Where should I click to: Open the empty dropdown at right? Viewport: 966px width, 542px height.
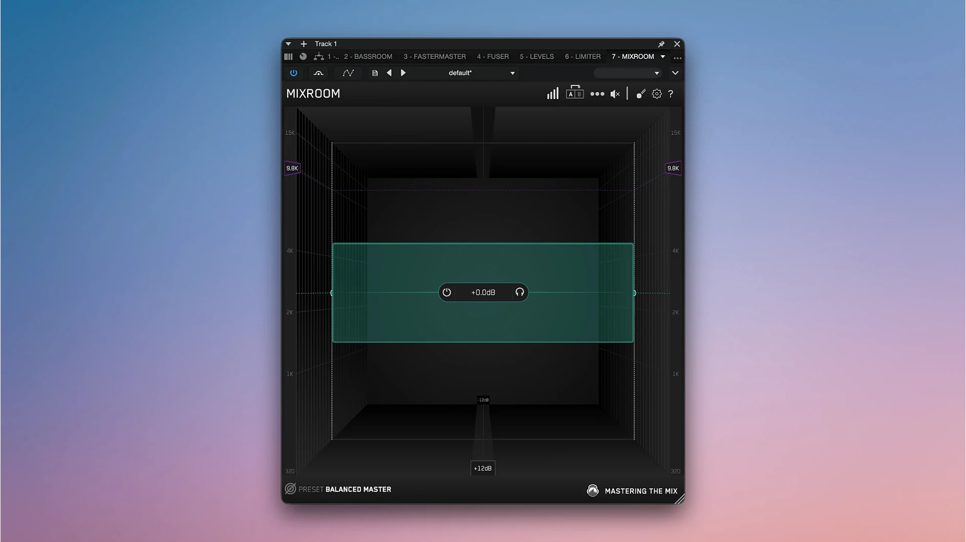tap(627, 73)
